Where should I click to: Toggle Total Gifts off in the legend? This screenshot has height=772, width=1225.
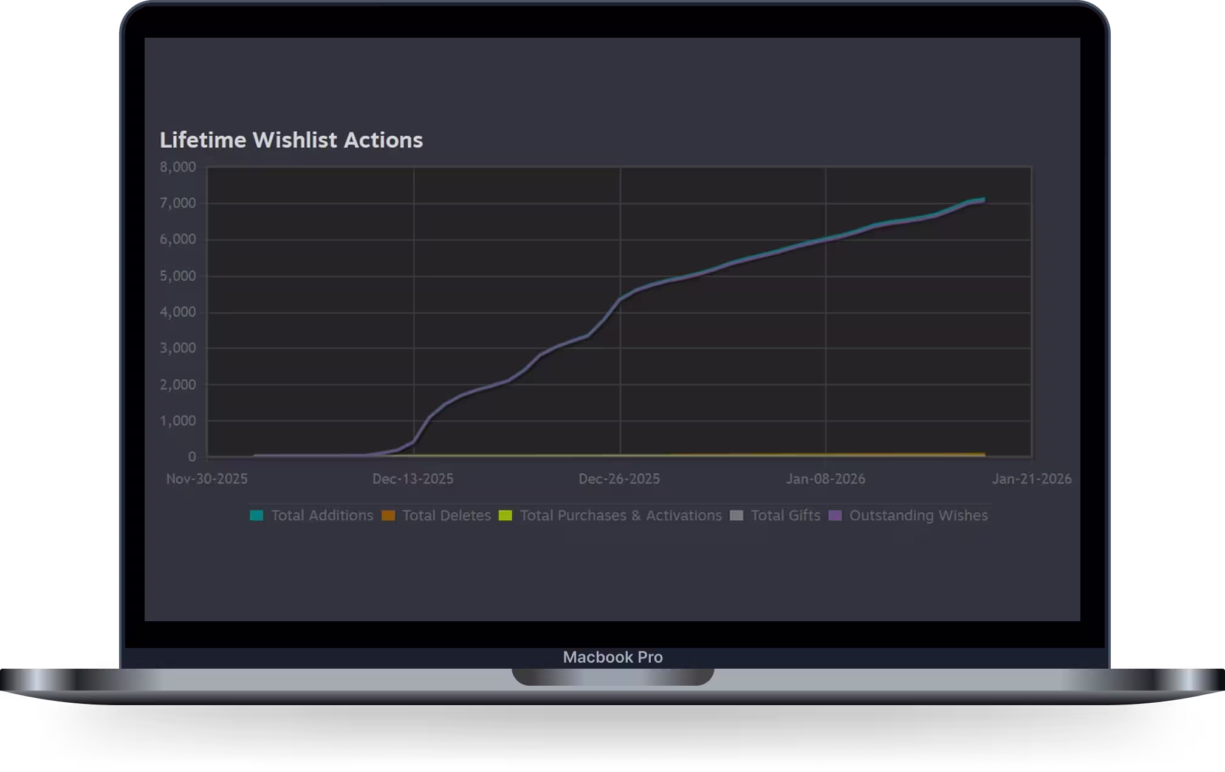pyautogui.click(x=786, y=515)
